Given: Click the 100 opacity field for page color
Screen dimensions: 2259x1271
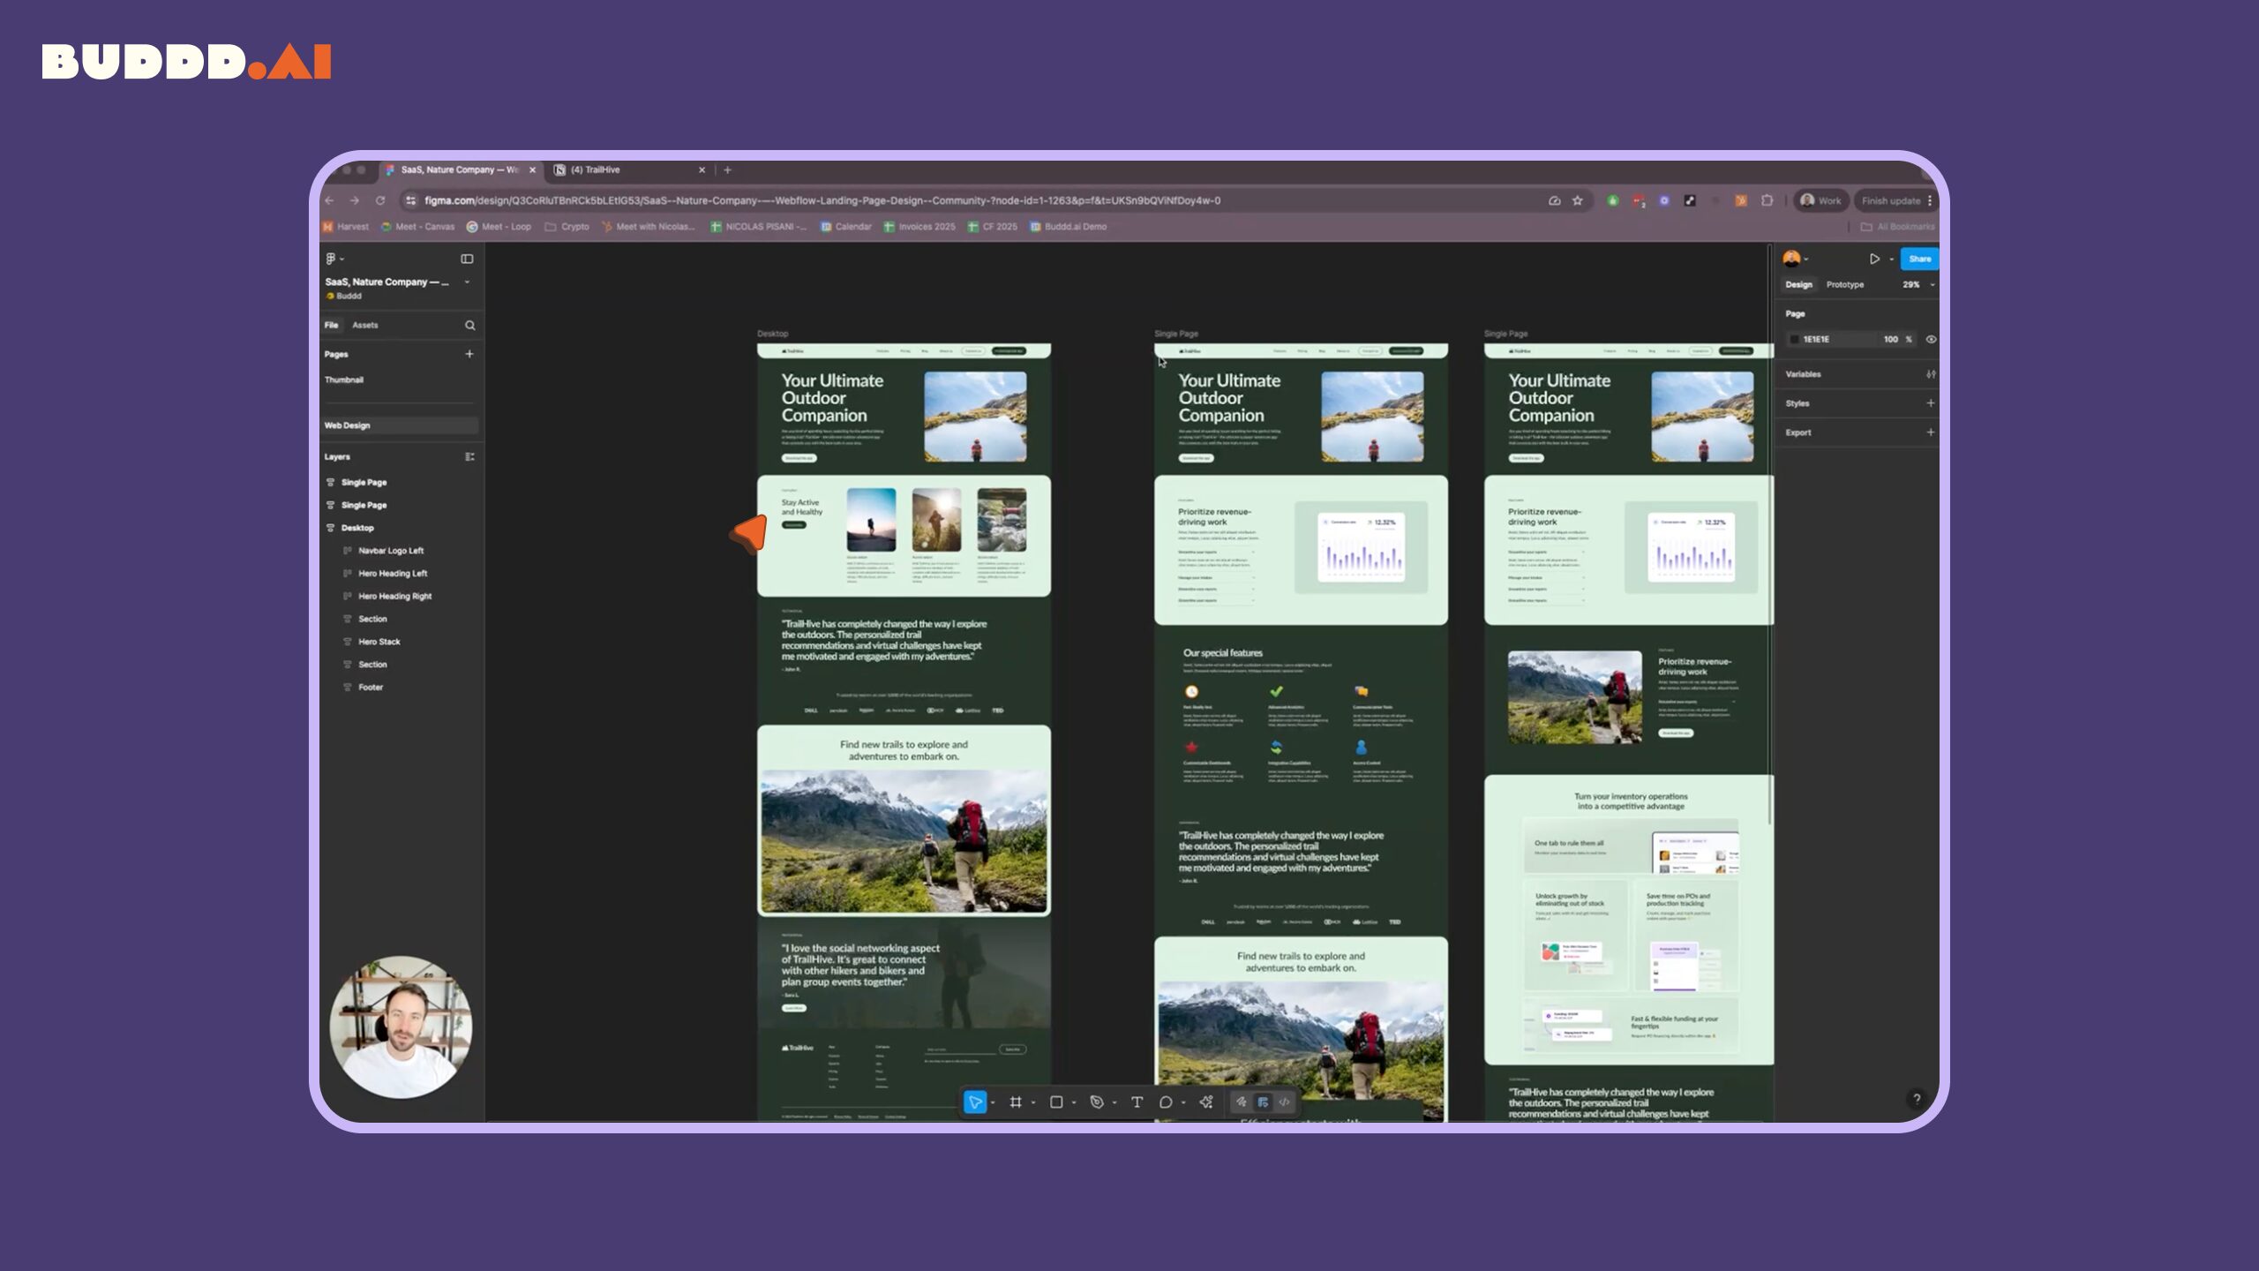Looking at the screenshot, I should (x=1890, y=339).
